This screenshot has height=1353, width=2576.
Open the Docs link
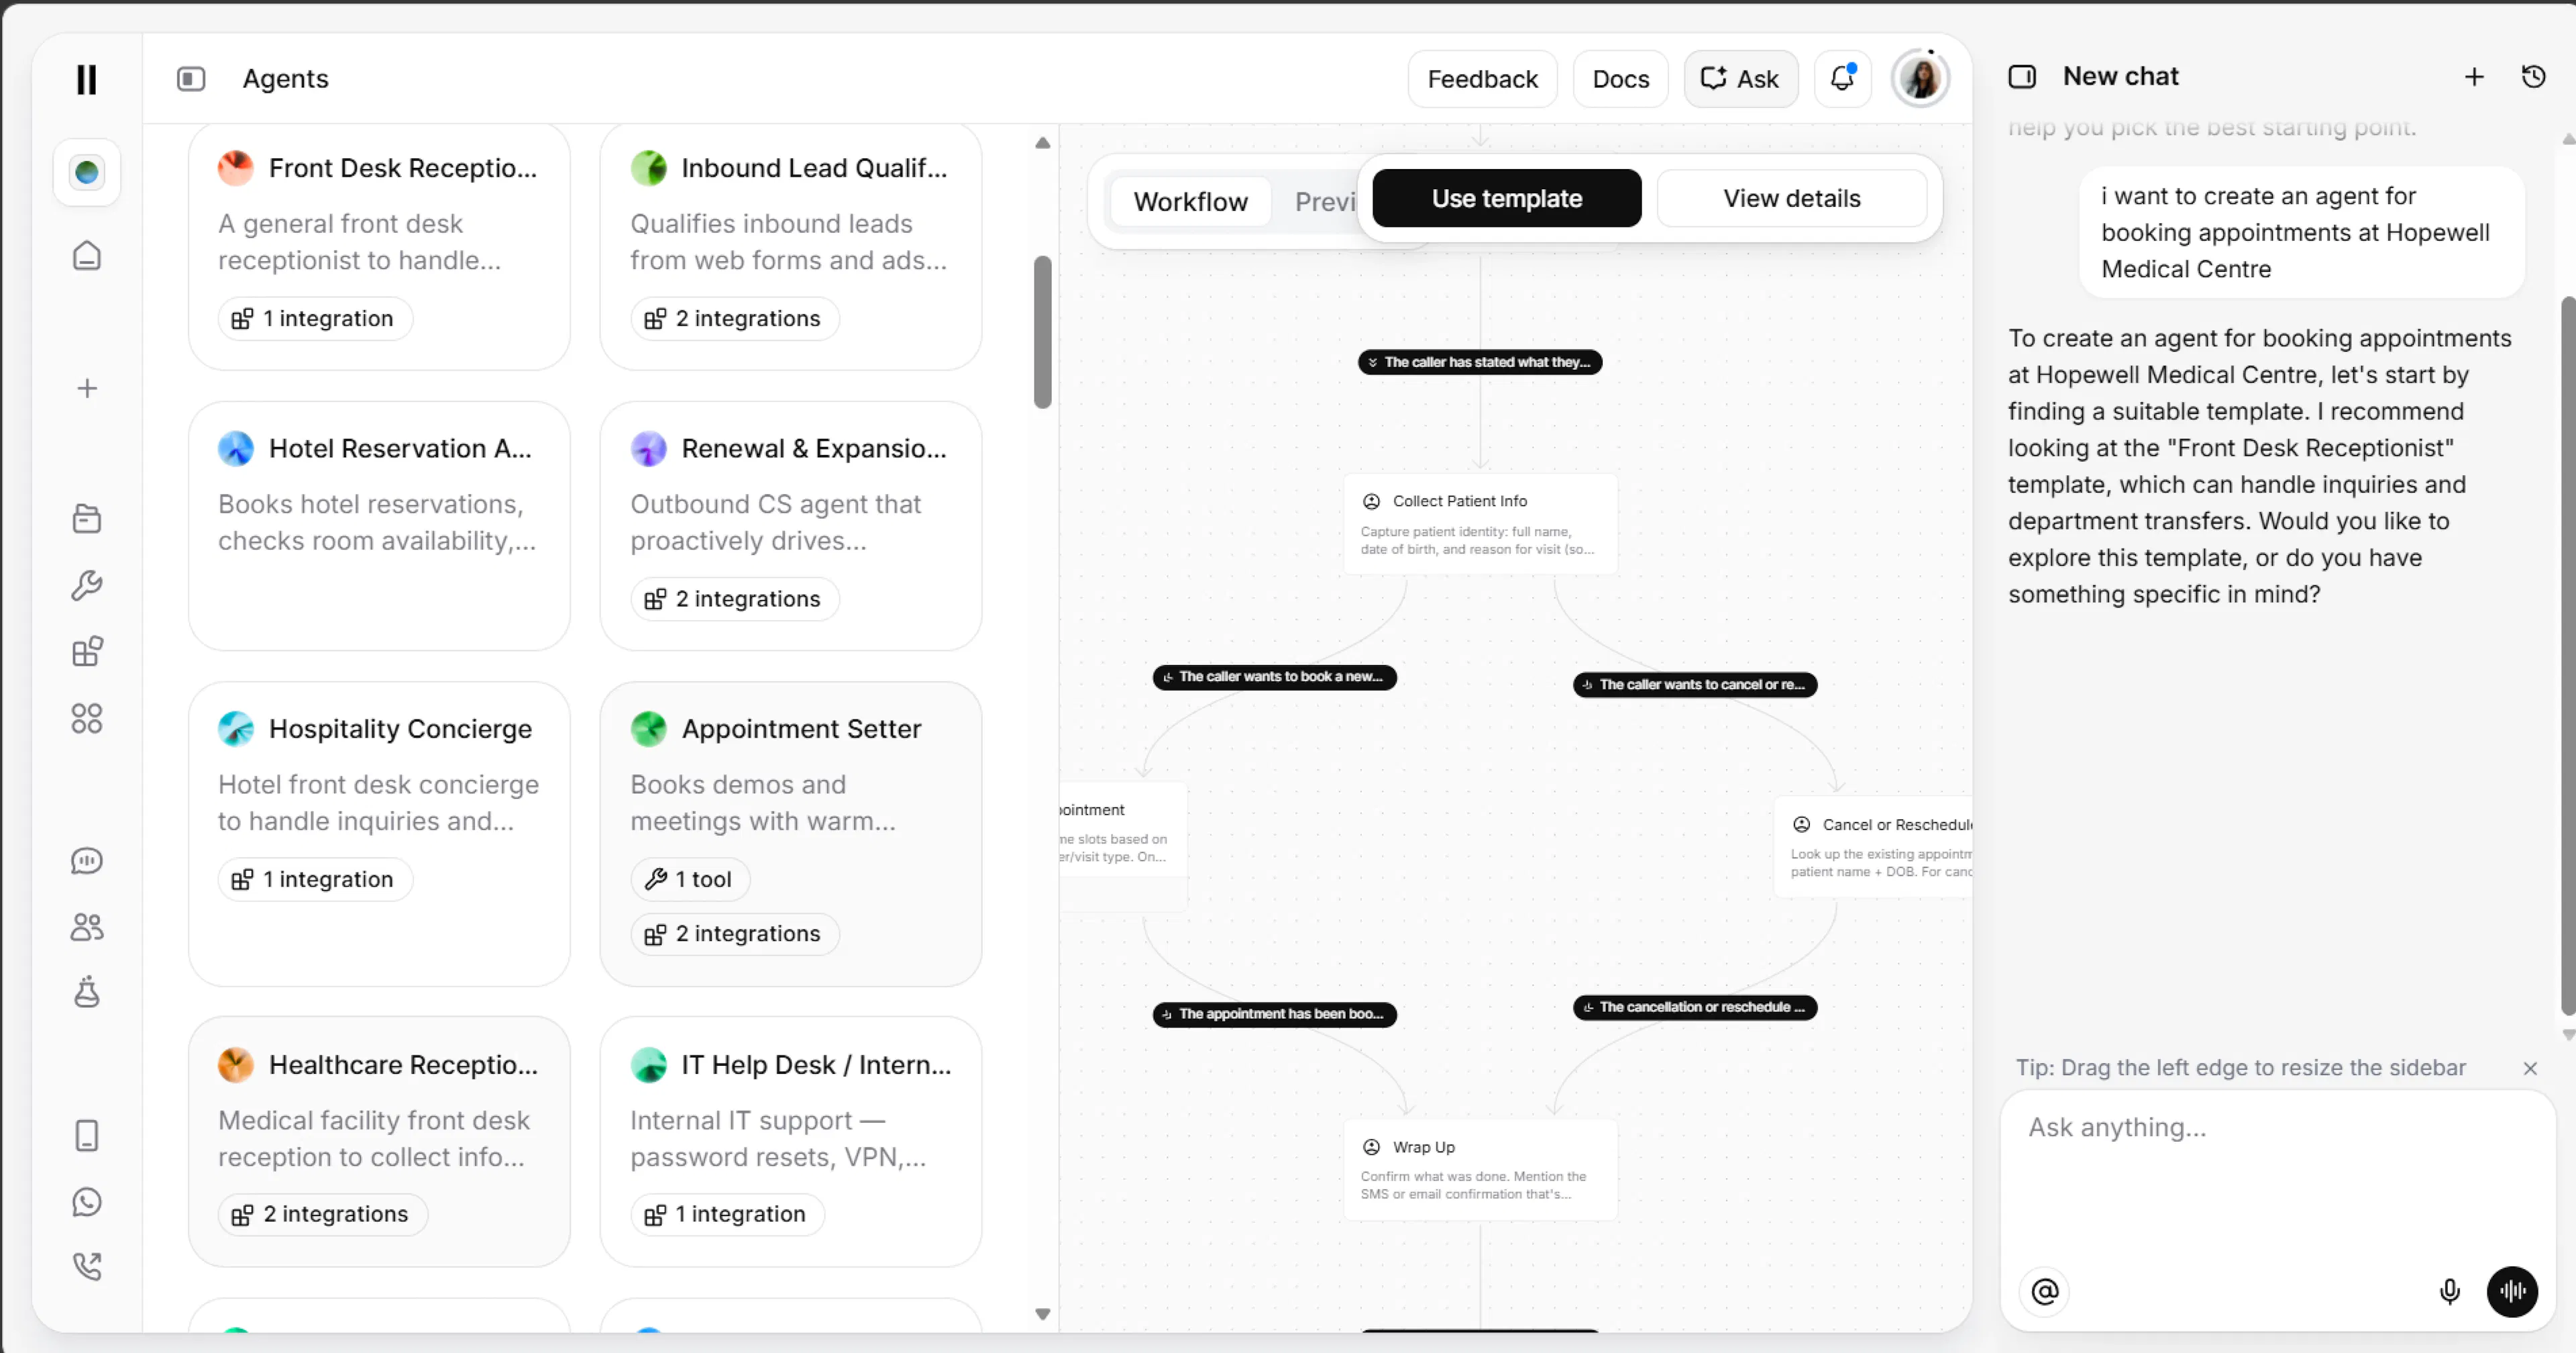click(1620, 79)
